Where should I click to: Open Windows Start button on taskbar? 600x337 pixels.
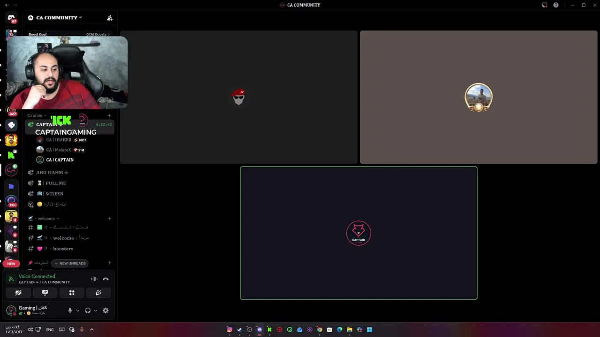(x=369, y=330)
